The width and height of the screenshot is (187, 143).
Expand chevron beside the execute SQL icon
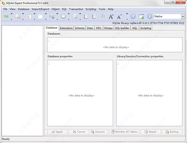coord(57,14)
